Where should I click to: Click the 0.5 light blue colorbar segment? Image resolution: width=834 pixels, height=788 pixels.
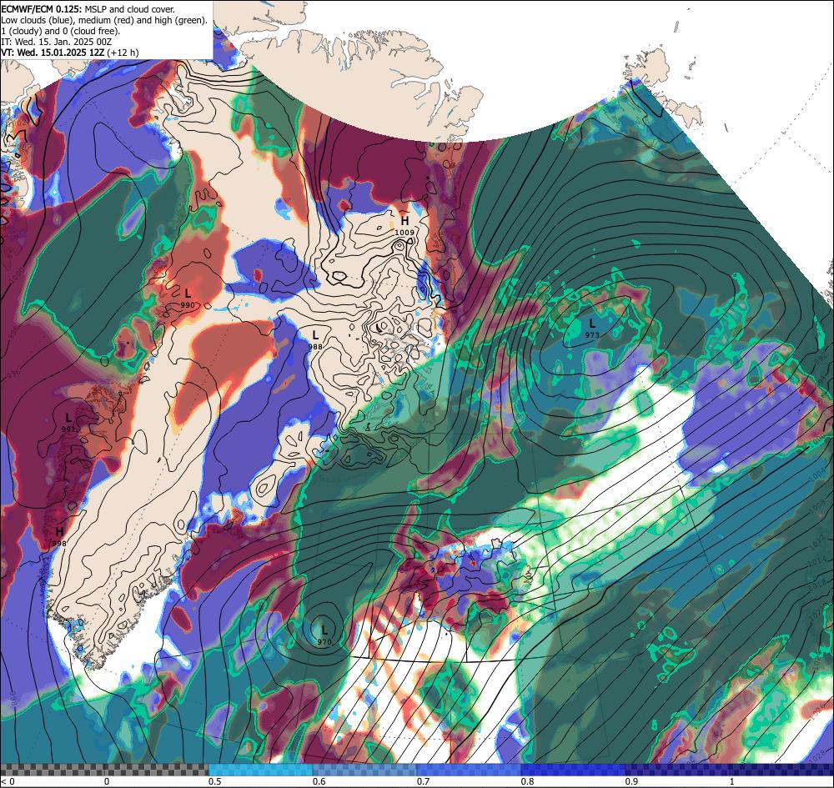point(260,770)
